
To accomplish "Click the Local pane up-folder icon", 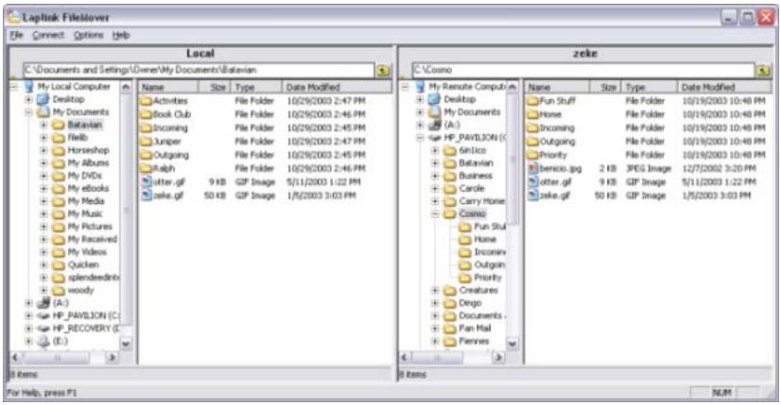I will [383, 70].
